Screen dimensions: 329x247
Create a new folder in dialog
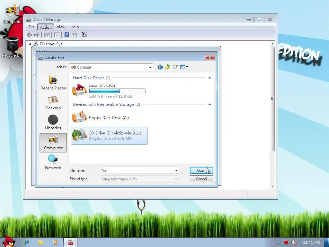click(175, 67)
